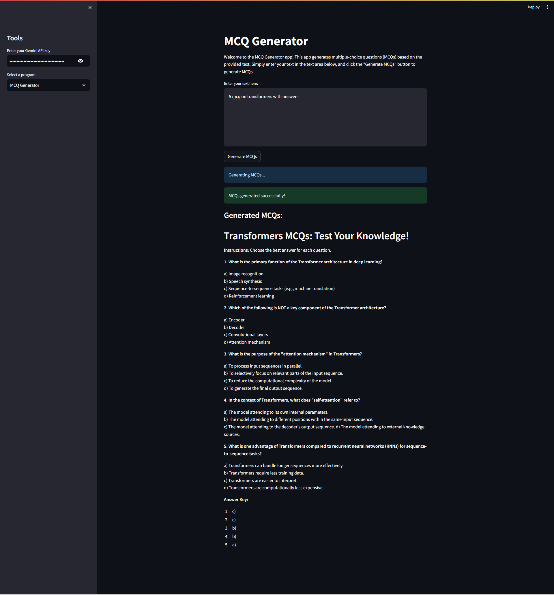Click the textarea resize handle corner

pos(425,144)
